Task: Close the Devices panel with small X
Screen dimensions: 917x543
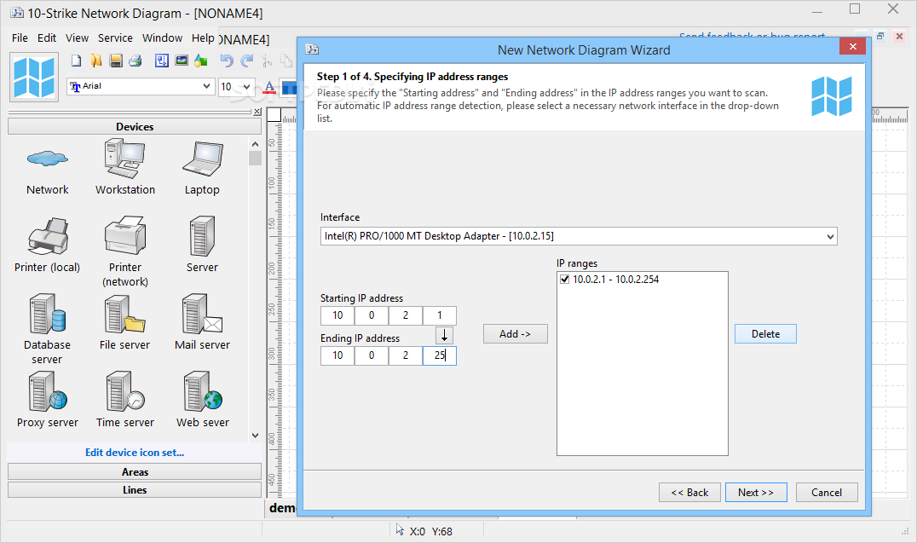Action: click(257, 111)
